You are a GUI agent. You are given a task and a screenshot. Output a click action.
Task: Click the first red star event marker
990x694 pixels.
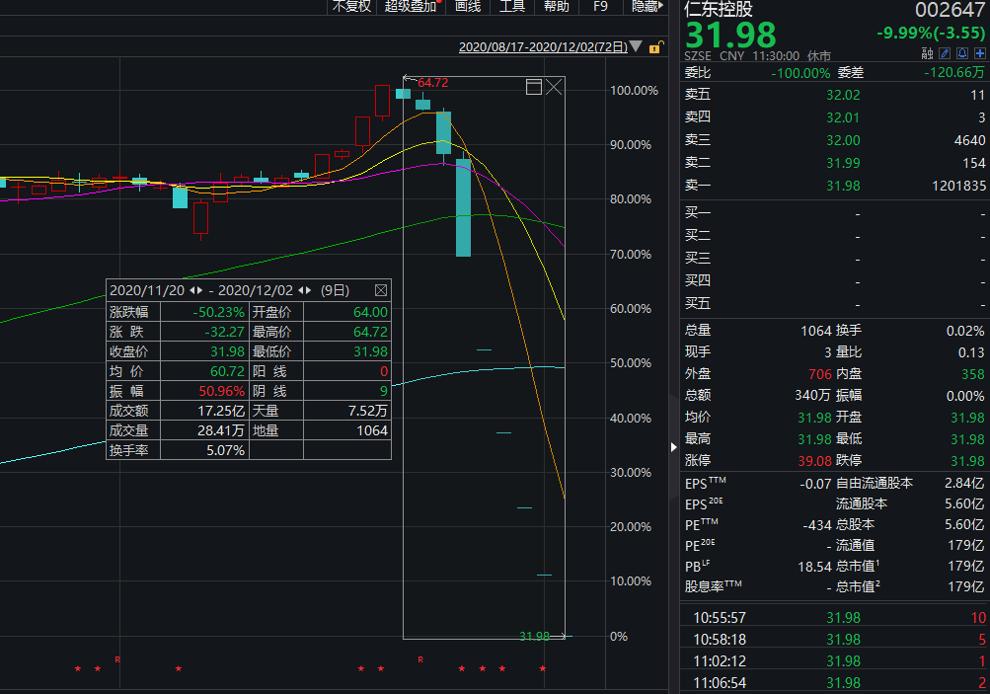tap(78, 668)
